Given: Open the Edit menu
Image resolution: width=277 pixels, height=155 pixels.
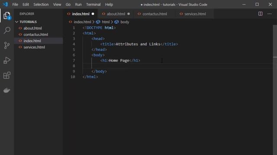Looking at the screenshot, I should (26, 4).
